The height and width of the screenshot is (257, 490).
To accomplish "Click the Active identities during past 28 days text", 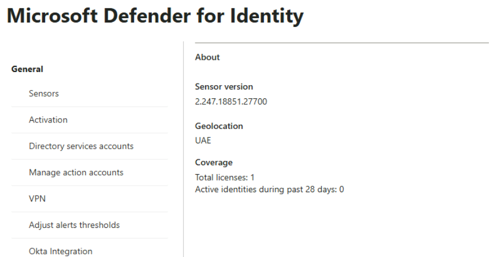I will 269,190.
